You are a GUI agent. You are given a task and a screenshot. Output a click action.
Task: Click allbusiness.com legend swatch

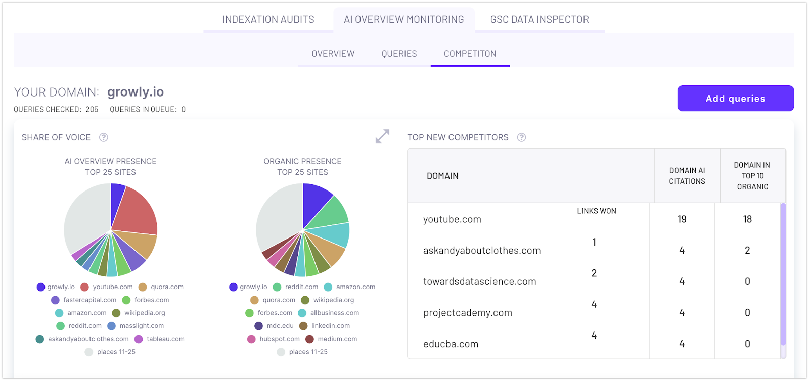click(302, 313)
